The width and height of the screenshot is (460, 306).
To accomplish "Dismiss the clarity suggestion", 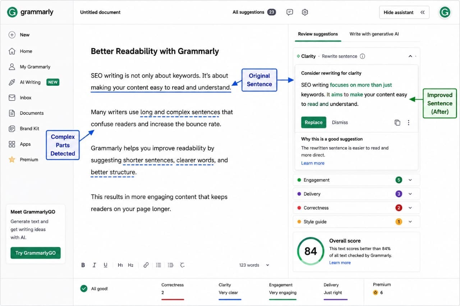I will (340, 122).
